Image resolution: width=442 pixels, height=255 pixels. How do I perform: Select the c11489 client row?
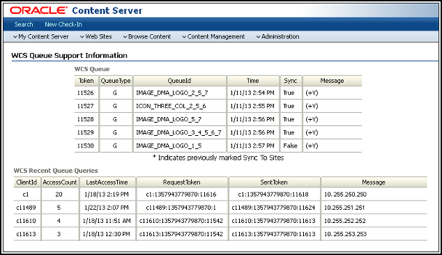(220, 208)
